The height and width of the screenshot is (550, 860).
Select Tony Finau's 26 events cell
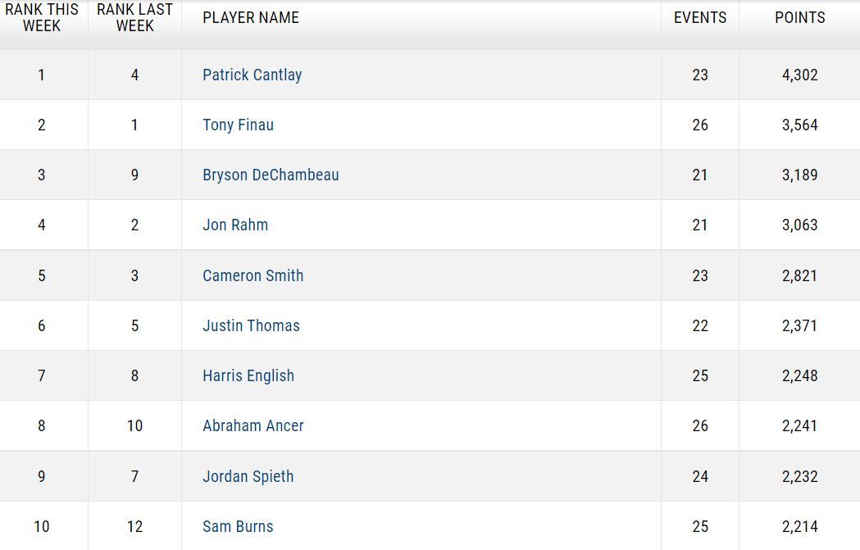tap(700, 125)
